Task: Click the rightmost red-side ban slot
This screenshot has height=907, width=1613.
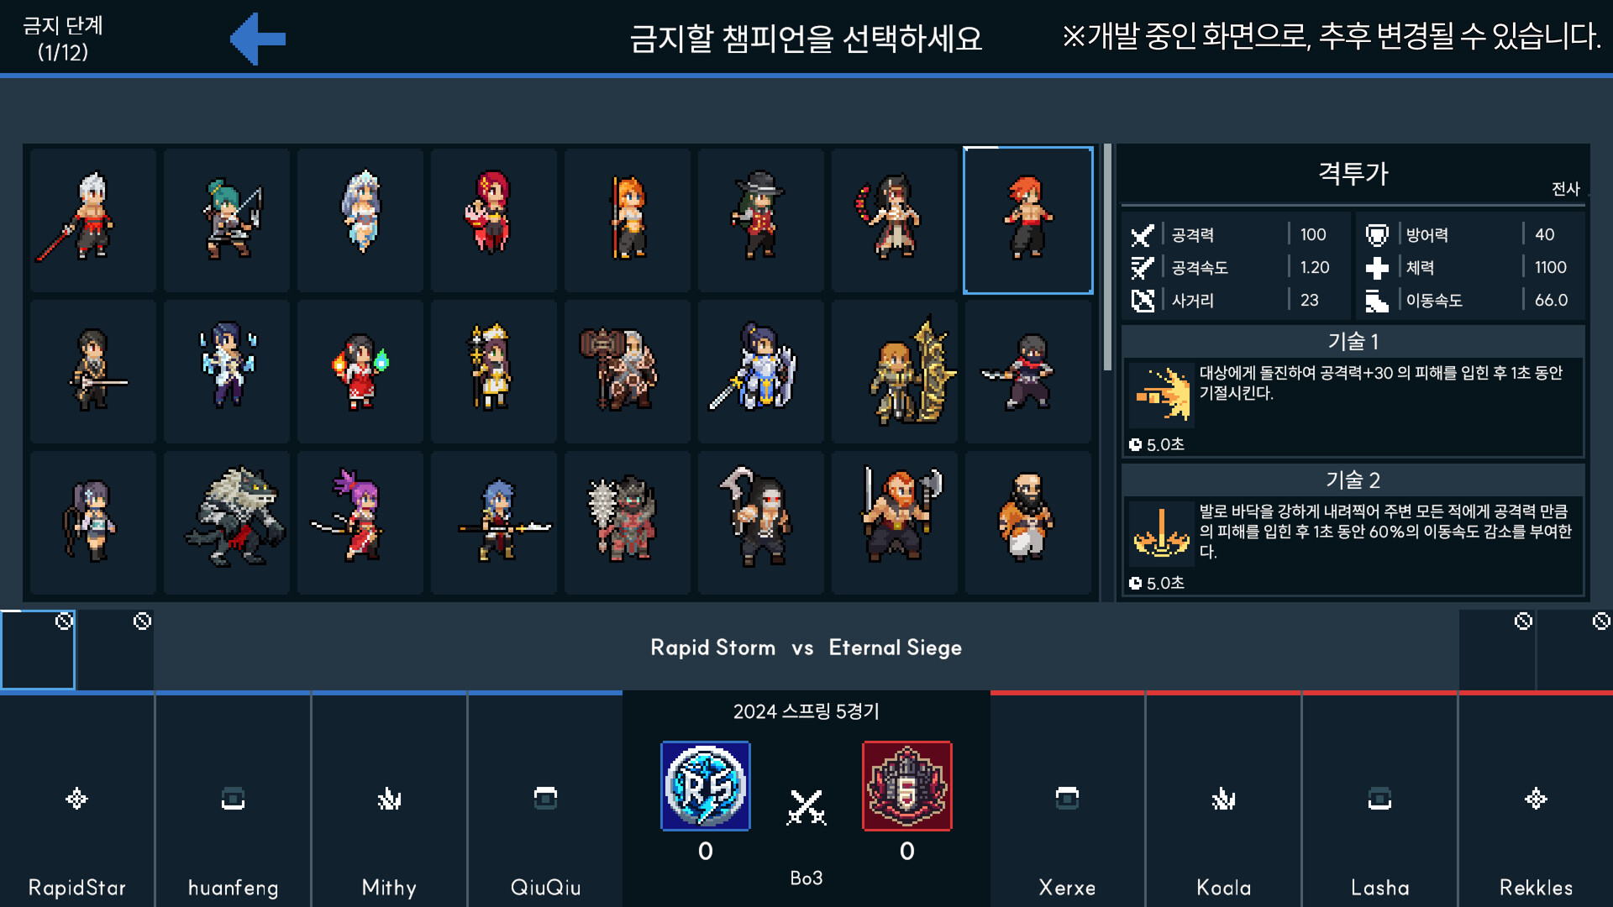Action: click(x=1575, y=649)
